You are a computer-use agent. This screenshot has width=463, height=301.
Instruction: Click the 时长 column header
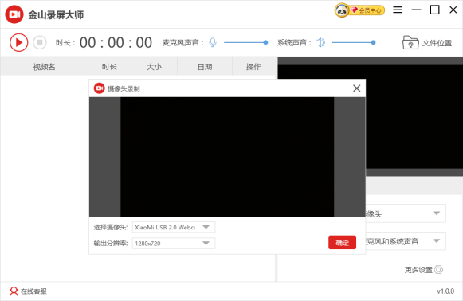pyautogui.click(x=109, y=67)
